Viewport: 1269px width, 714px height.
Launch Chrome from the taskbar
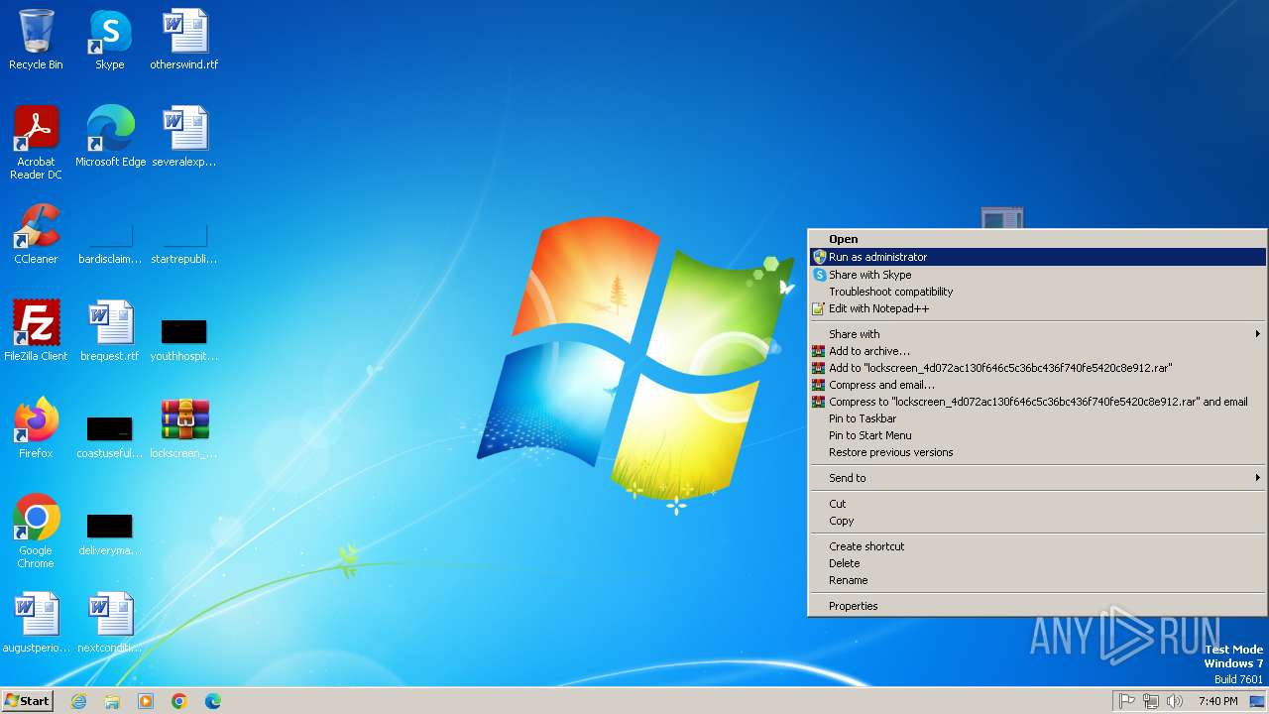(179, 701)
